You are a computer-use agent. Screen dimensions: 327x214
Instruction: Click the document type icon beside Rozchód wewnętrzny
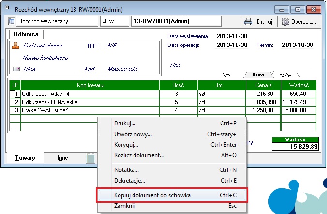[x=12, y=21]
